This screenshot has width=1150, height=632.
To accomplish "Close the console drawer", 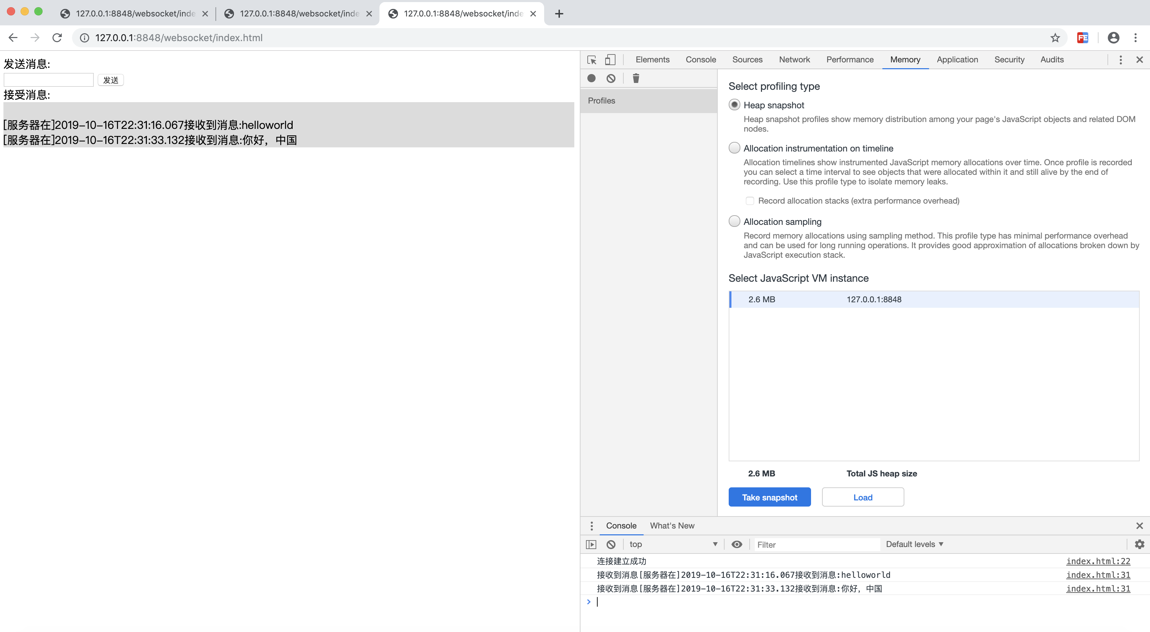I will [x=1139, y=526].
